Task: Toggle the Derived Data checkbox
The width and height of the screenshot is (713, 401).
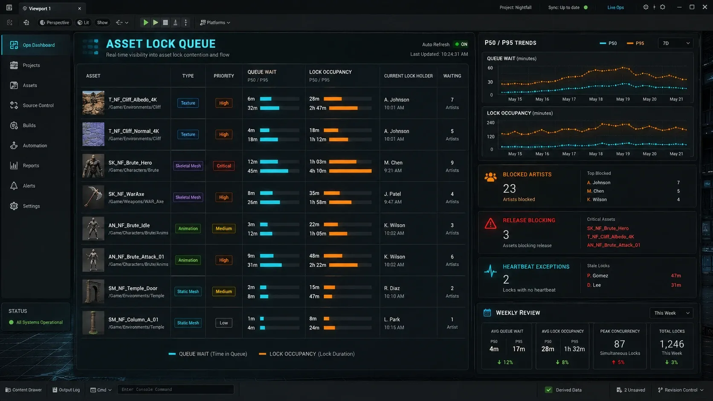Action: click(x=549, y=390)
